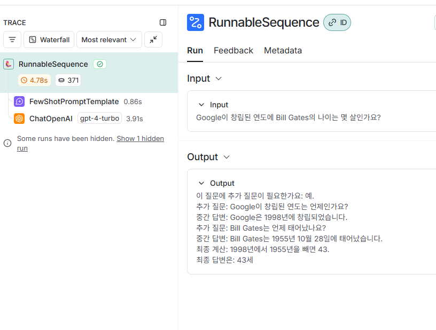Open the Most relevant sort dropdown

109,40
